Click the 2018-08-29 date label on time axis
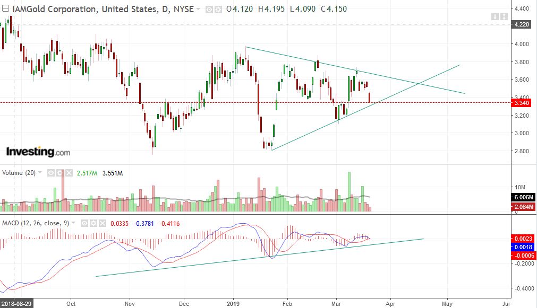Viewport: 537px width, 308px height. [16, 304]
